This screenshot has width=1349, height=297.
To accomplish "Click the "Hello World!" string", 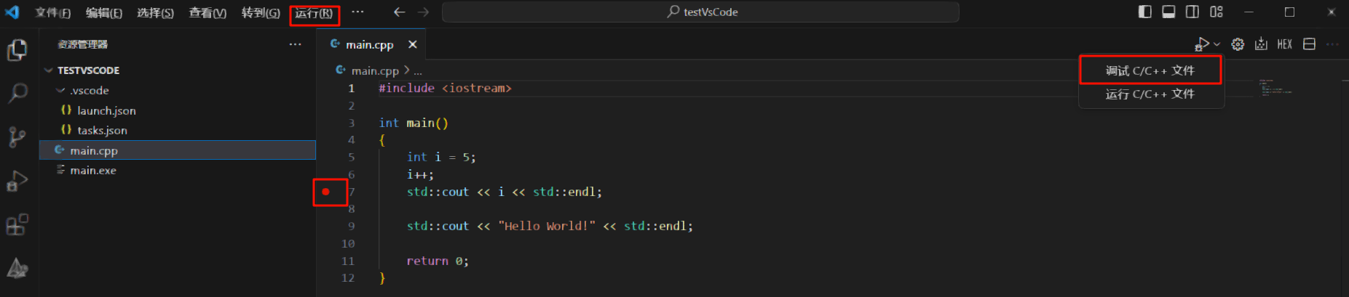I will coord(547,226).
